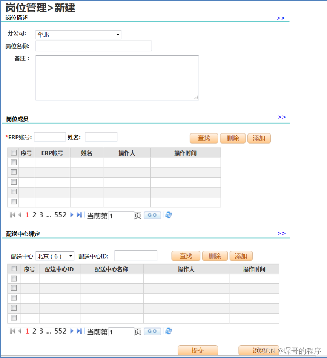Go to previous page in 配送中心绑定 pager
327x358 pixels.
20,331
